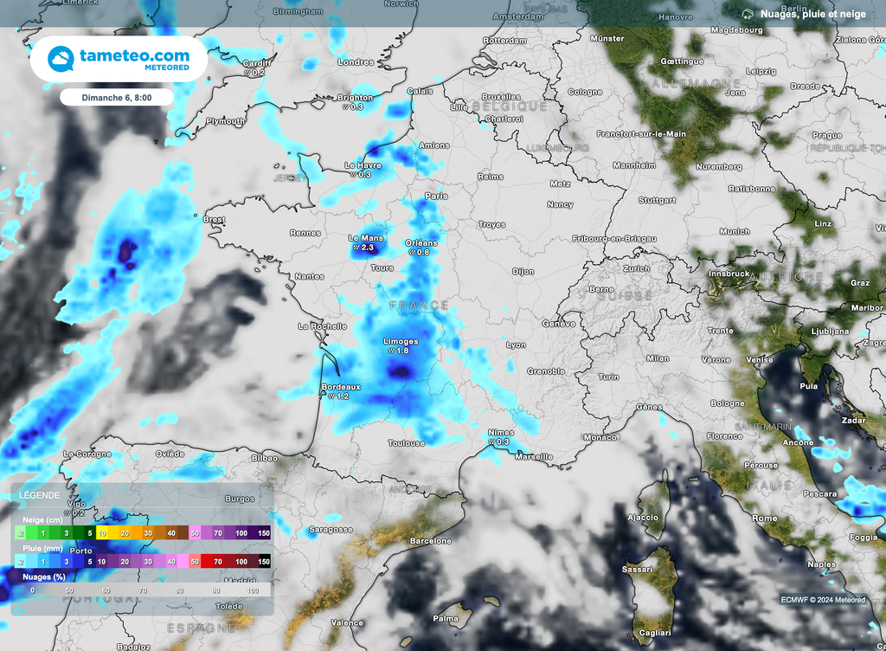886x651 pixels.
Task: Click the 100 mark on the Nuages scale
Action: tap(253, 590)
